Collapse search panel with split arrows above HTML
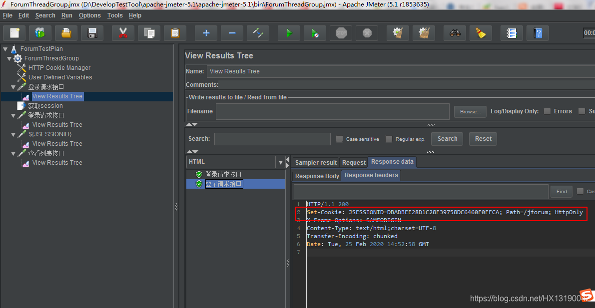This screenshot has width=595, height=308. pyautogui.click(x=192, y=152)
